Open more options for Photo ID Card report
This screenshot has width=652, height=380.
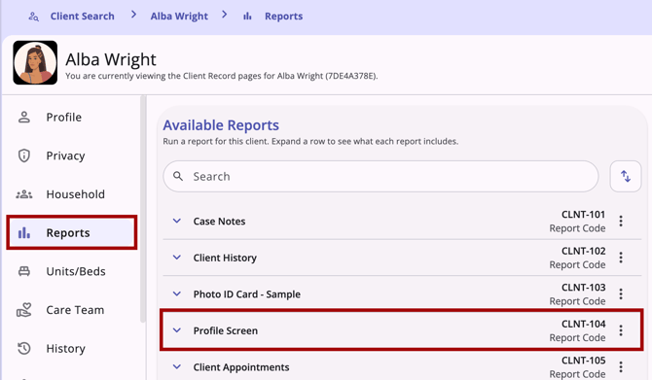[621, 294]
